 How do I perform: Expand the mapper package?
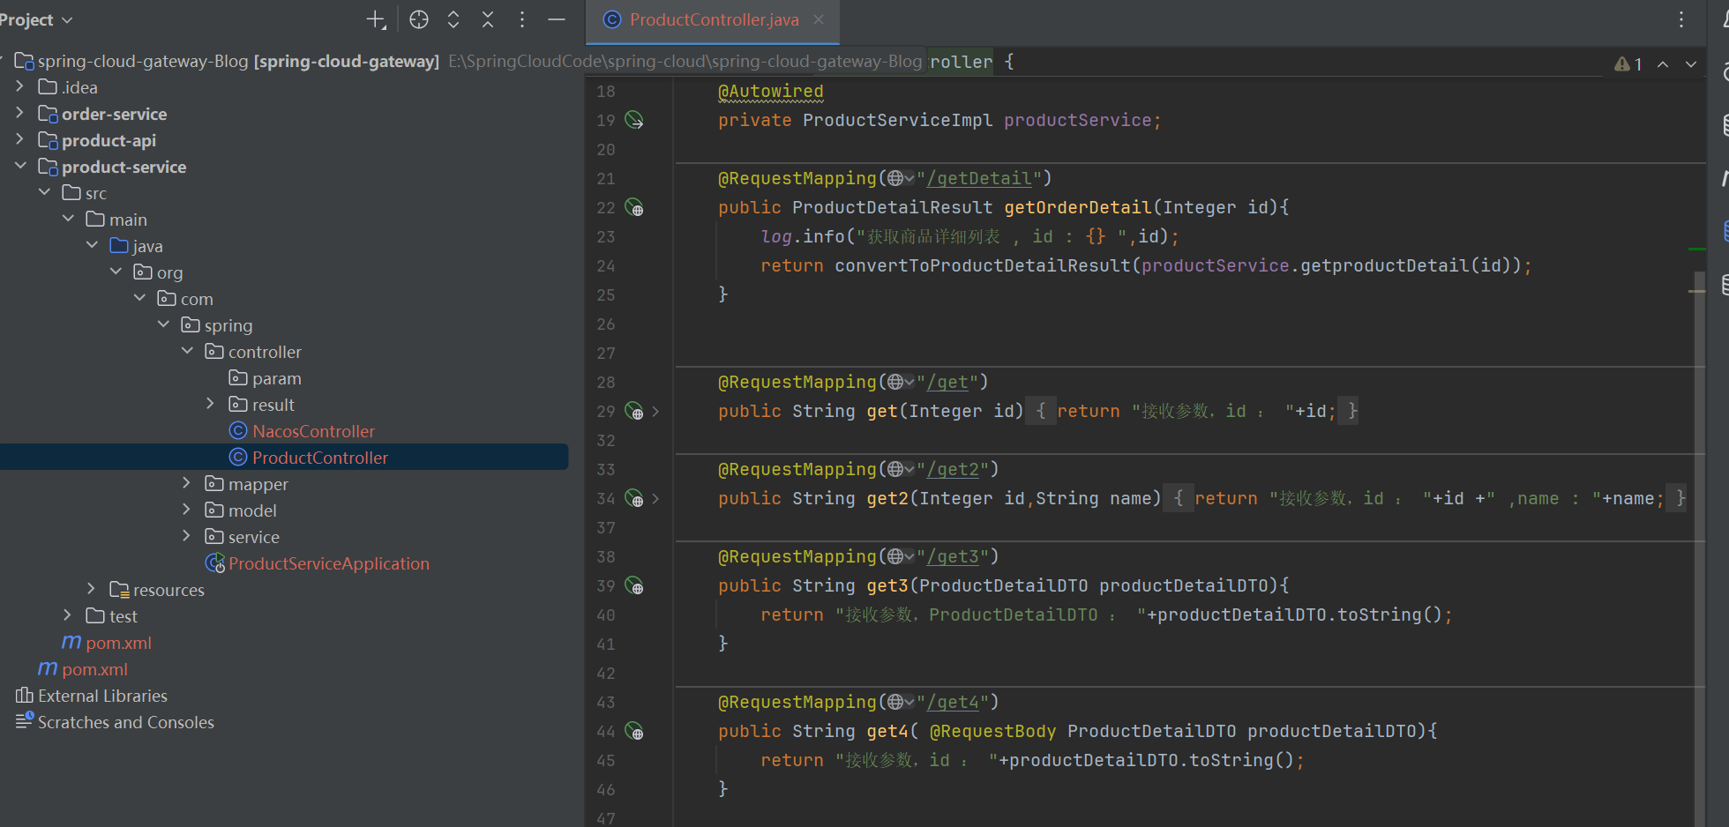coord(186,483)
